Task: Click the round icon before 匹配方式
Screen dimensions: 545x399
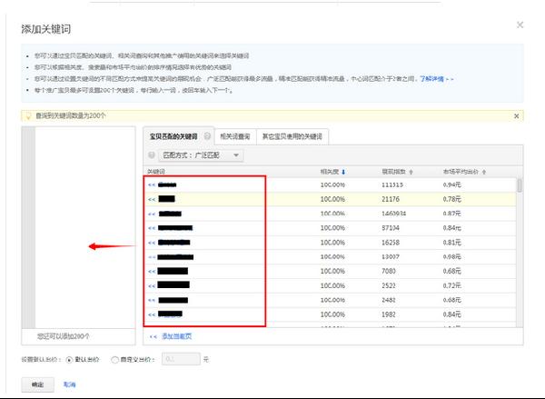Action: click(152, 155)
